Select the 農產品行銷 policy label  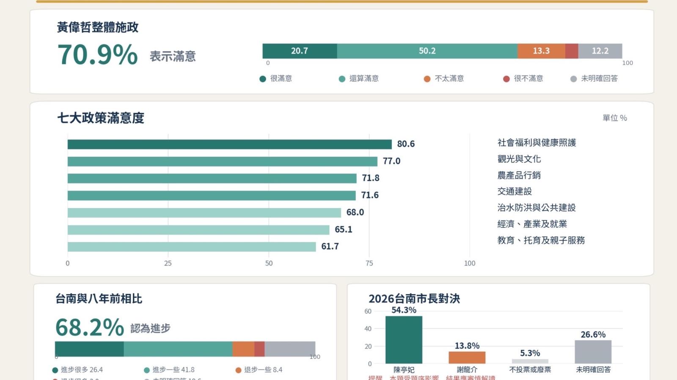(519, 175)
